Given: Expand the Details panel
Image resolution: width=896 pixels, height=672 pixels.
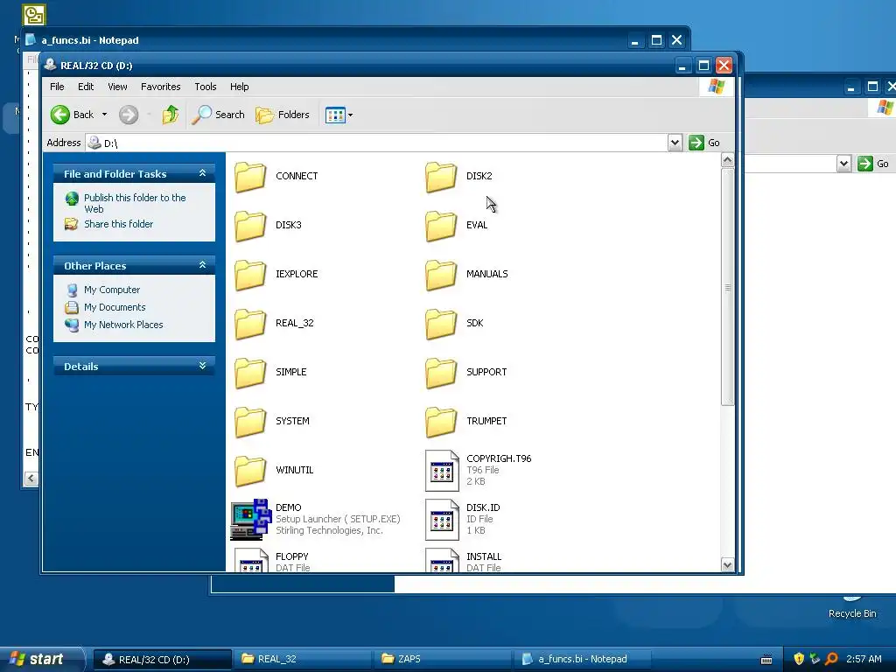Looking at the screenshot, I should 202,366.
